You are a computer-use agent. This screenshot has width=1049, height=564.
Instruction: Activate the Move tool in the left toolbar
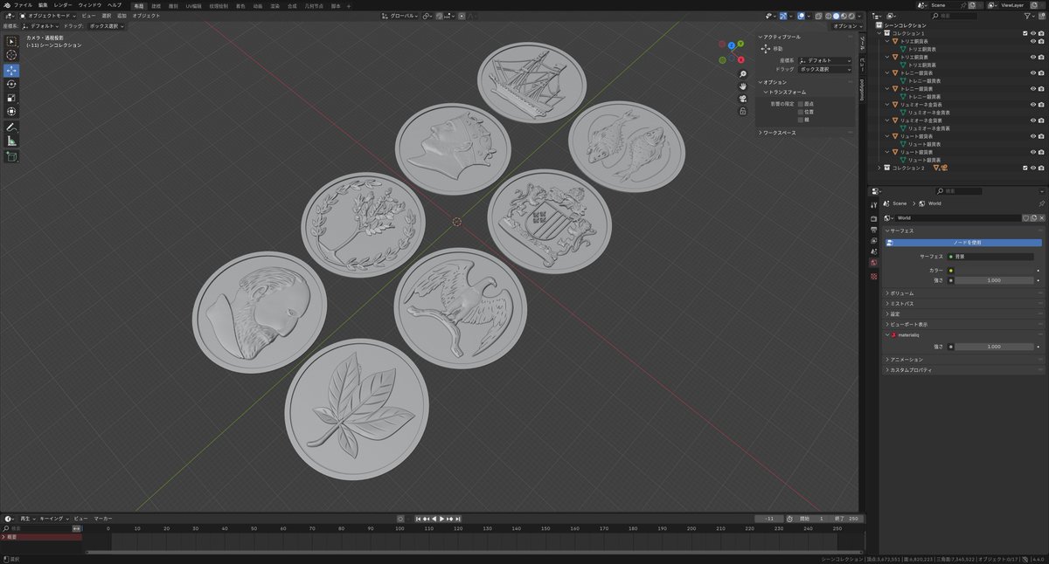coord(12,70)
